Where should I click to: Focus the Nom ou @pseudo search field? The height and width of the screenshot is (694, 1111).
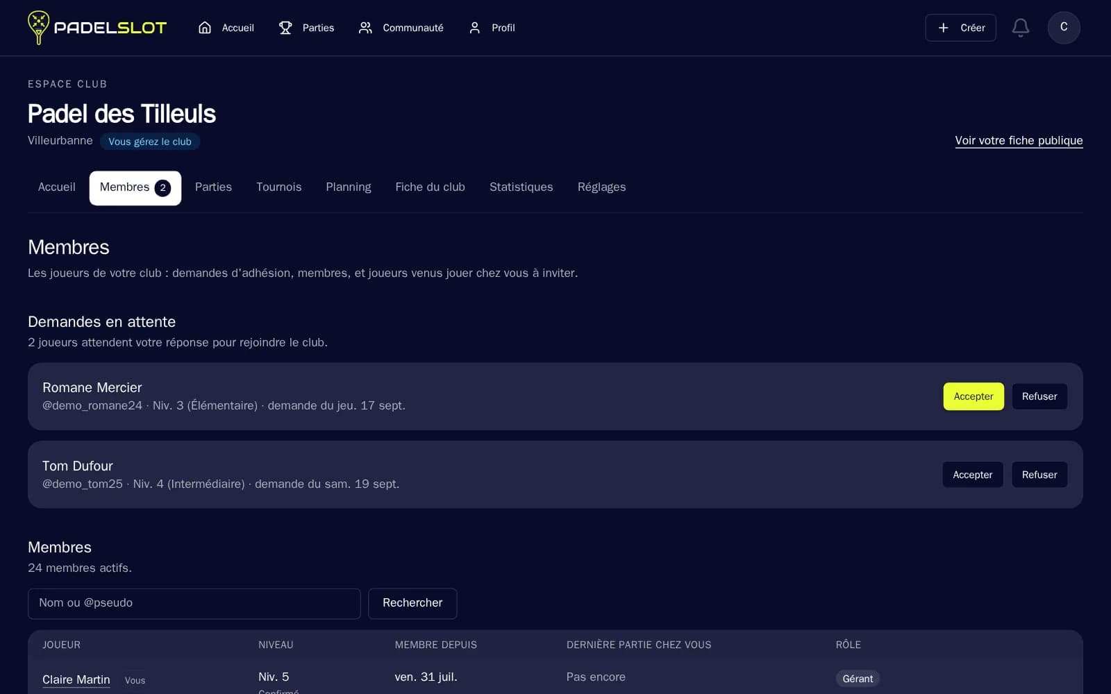194,603
